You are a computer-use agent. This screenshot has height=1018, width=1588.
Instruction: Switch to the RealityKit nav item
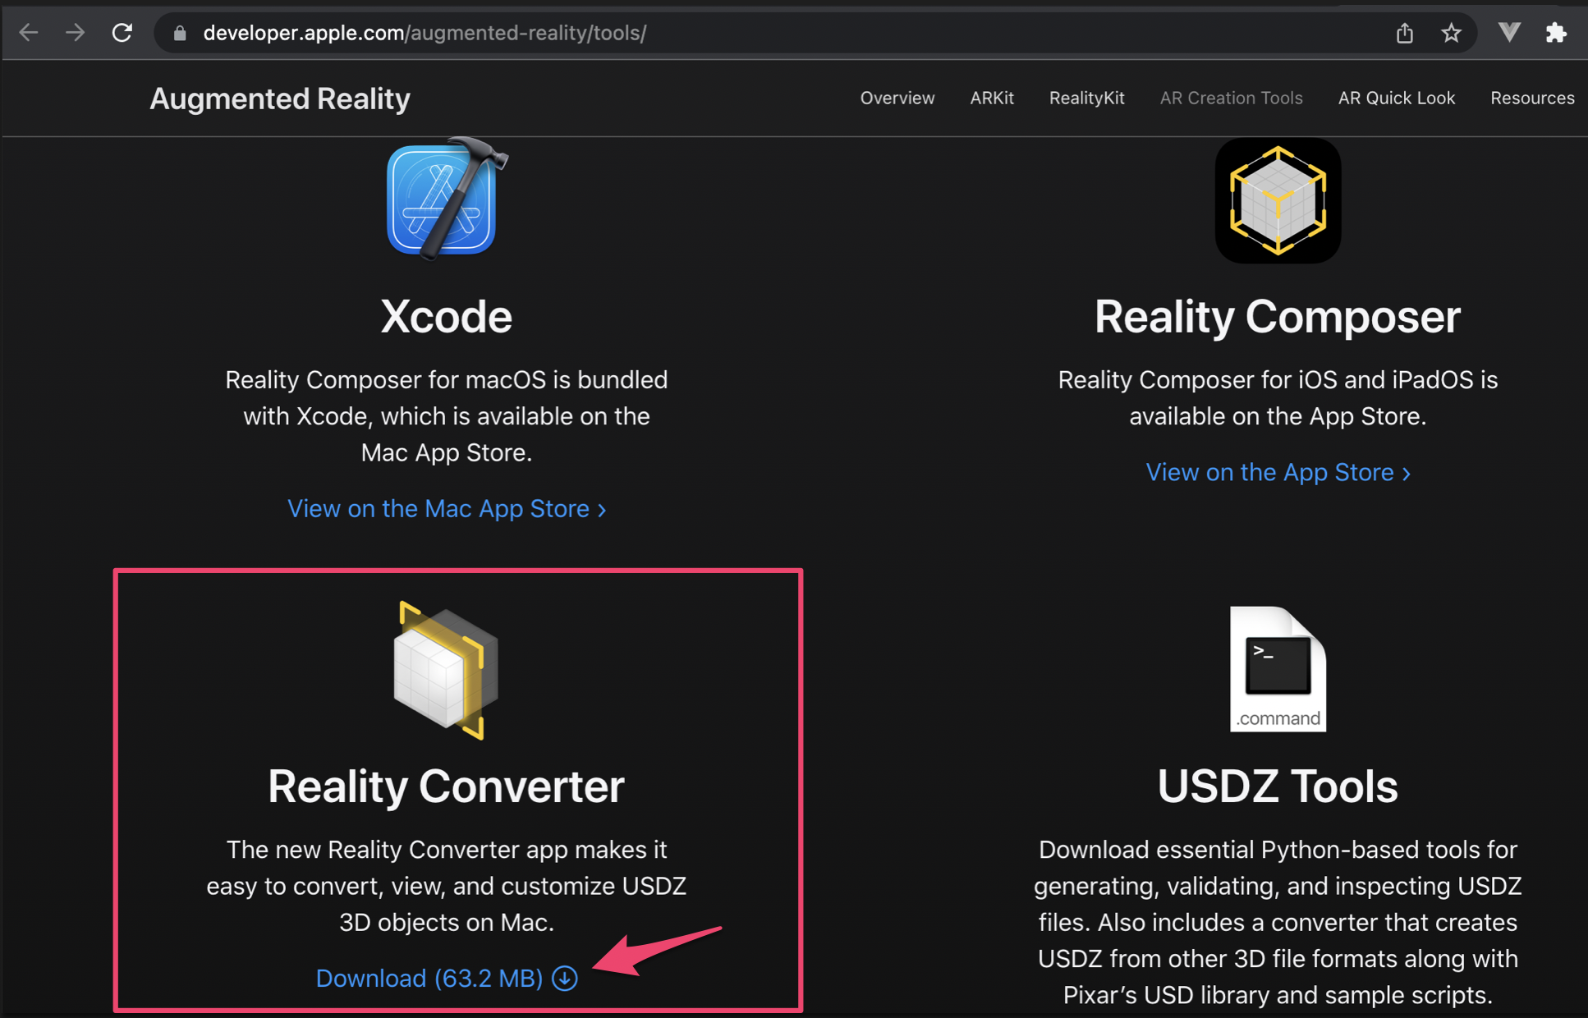(x=1086, y=98)
